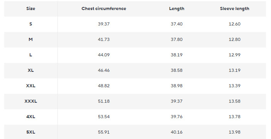Click the Sleeve length column header

[234, 8]
